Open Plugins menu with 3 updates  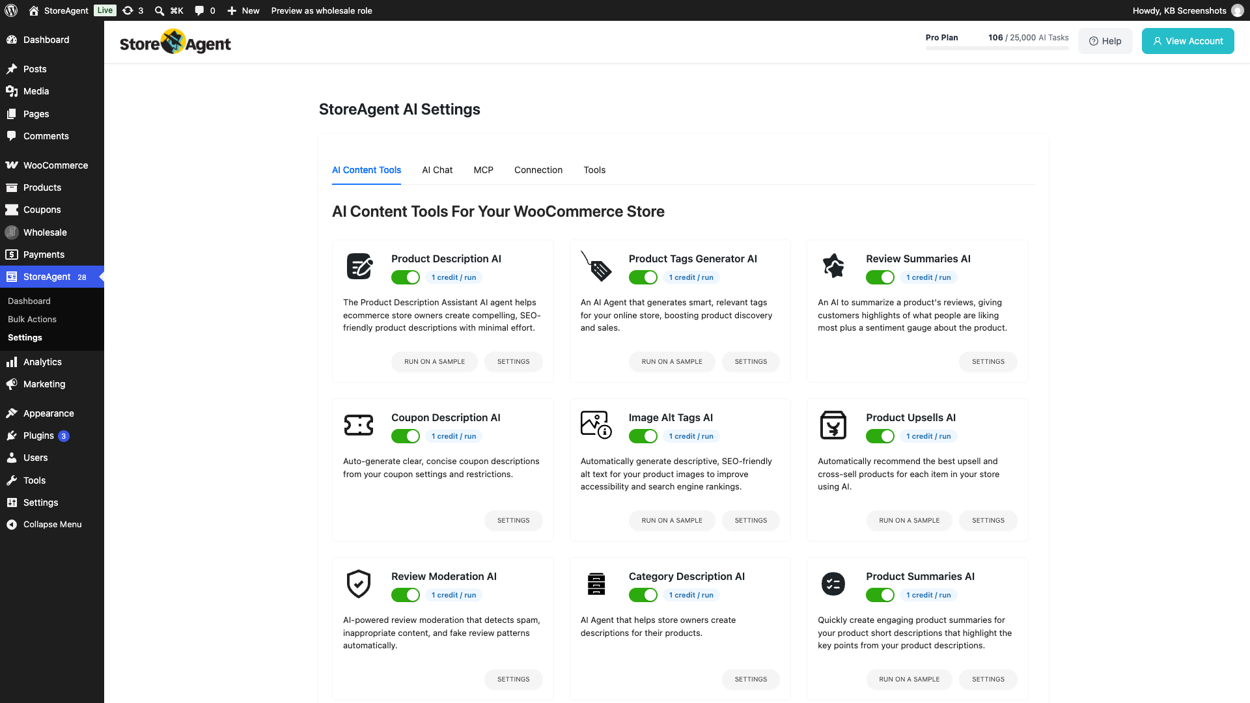[52, 435]
